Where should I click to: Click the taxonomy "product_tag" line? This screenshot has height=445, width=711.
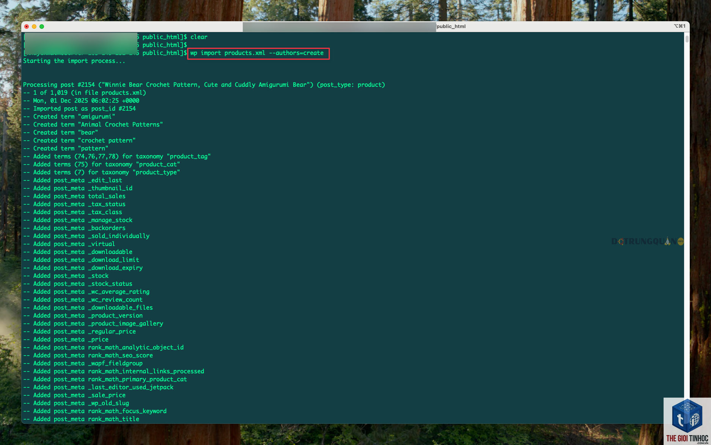click(117, 157)
